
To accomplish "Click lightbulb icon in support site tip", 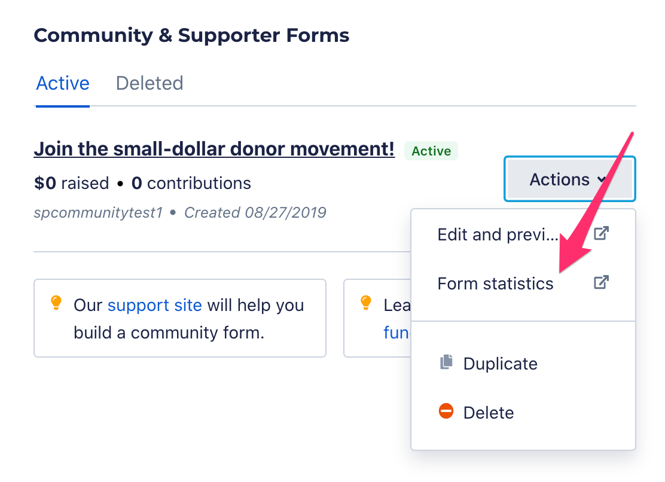I will click(56, 303).
